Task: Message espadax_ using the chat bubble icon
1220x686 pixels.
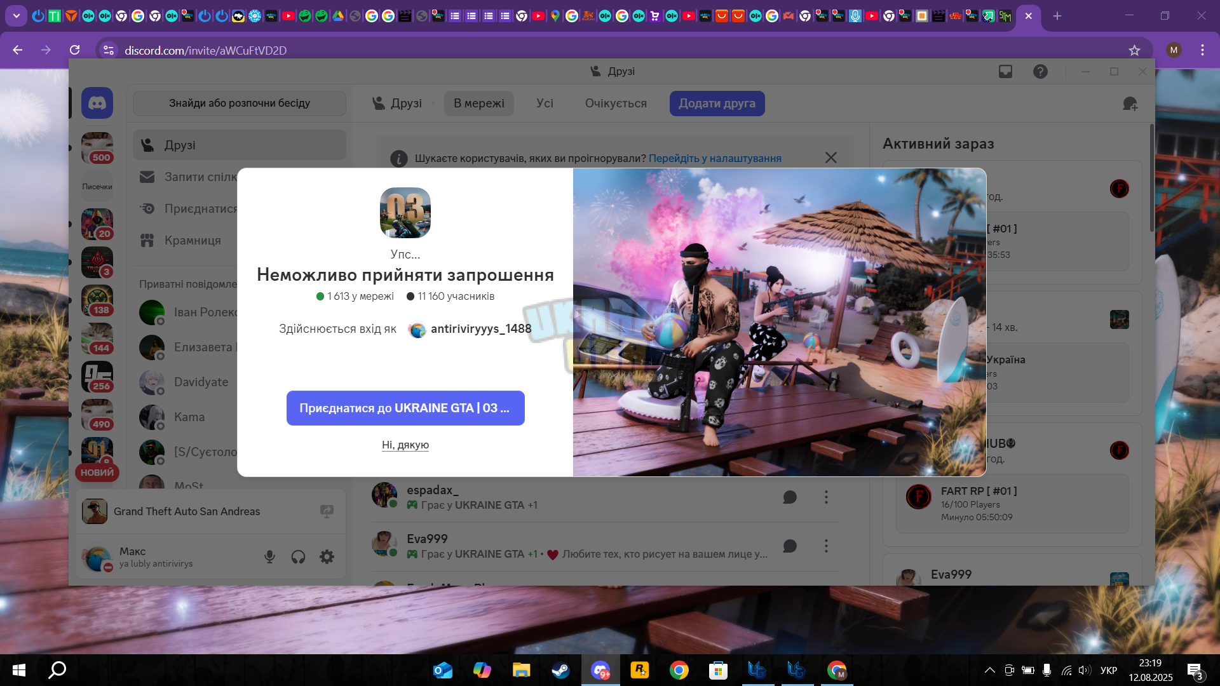Action: point(790,497)
